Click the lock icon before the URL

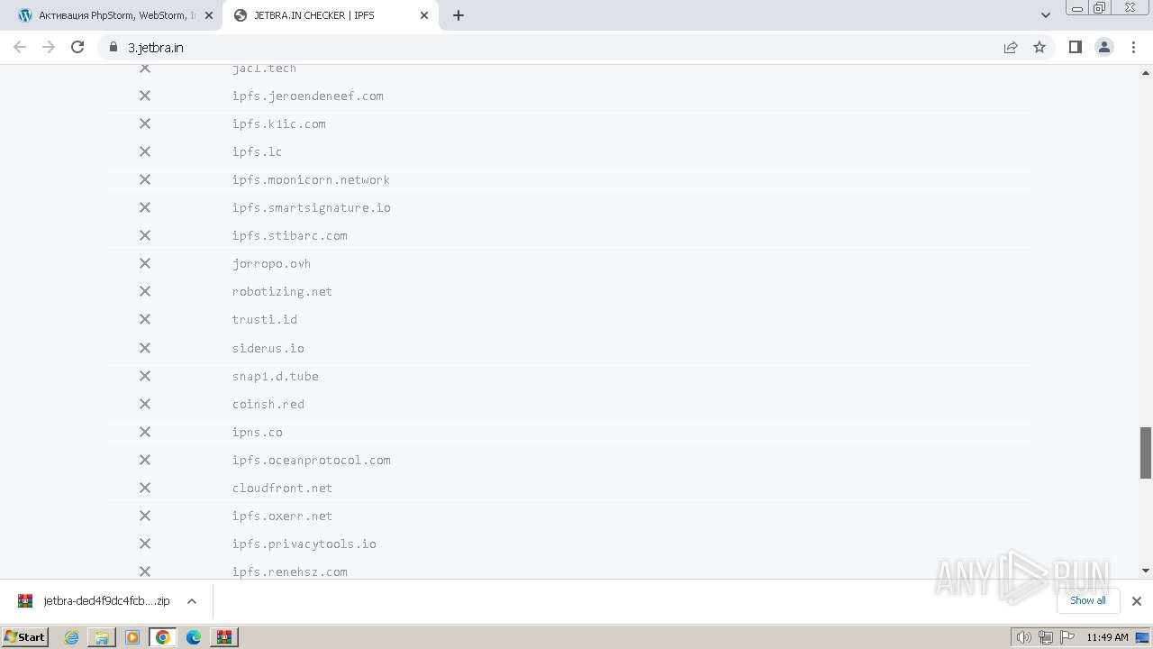[x=113, y=47]
